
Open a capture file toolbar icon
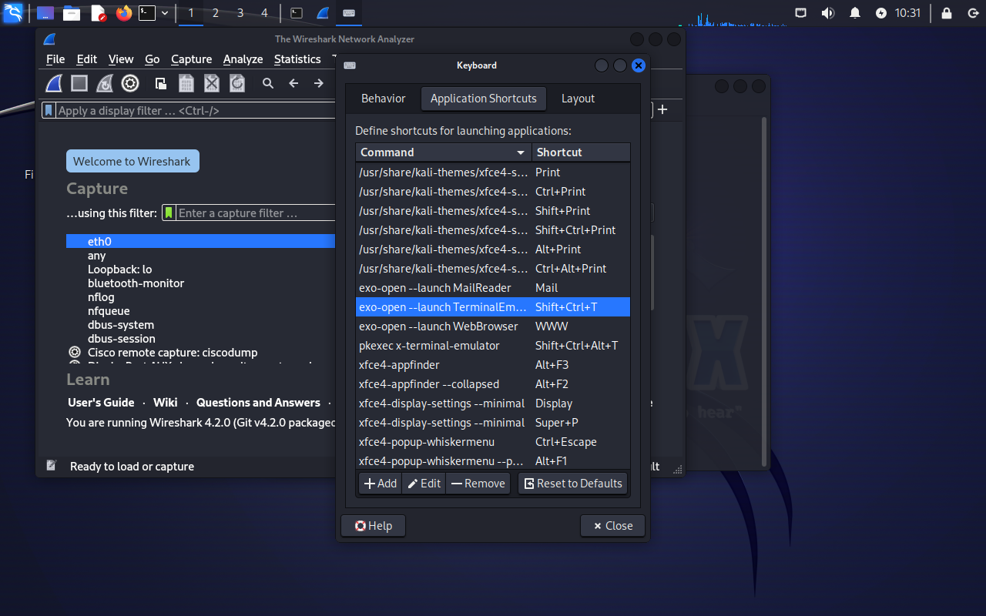(160, 83)
